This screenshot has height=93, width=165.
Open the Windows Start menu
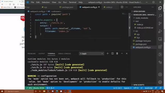coord(2,91)
